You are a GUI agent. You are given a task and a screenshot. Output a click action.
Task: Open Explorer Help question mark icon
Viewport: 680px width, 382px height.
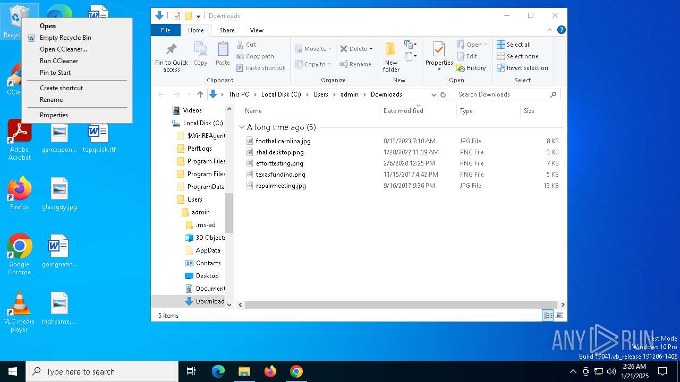coord(561,30)
